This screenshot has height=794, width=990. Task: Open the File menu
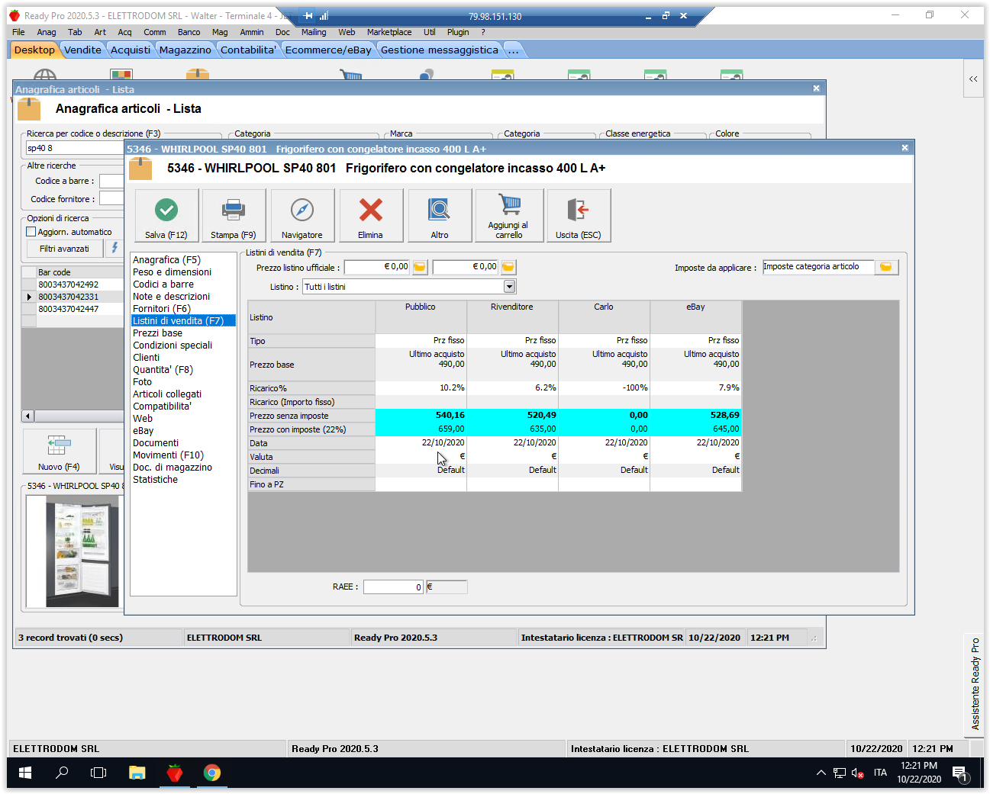18,32
